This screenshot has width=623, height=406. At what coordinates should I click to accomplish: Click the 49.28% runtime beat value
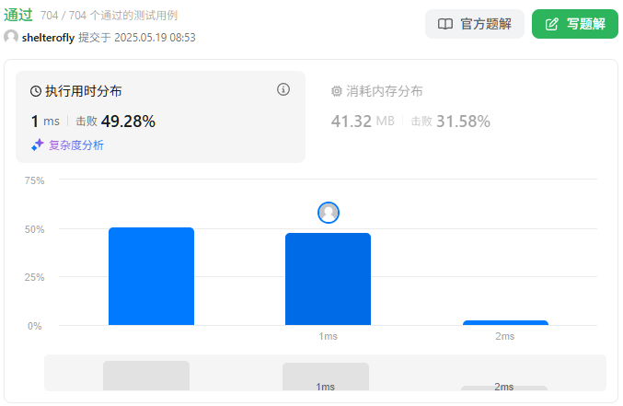(x=128, y=122)
